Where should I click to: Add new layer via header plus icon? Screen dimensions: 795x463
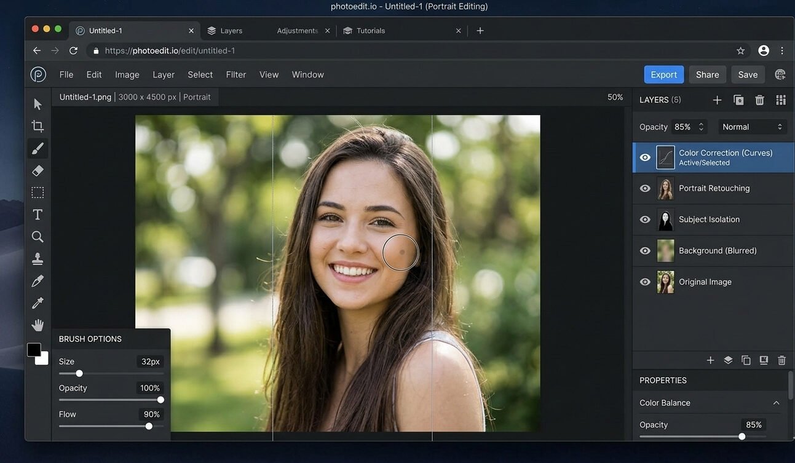click(717, 100)
